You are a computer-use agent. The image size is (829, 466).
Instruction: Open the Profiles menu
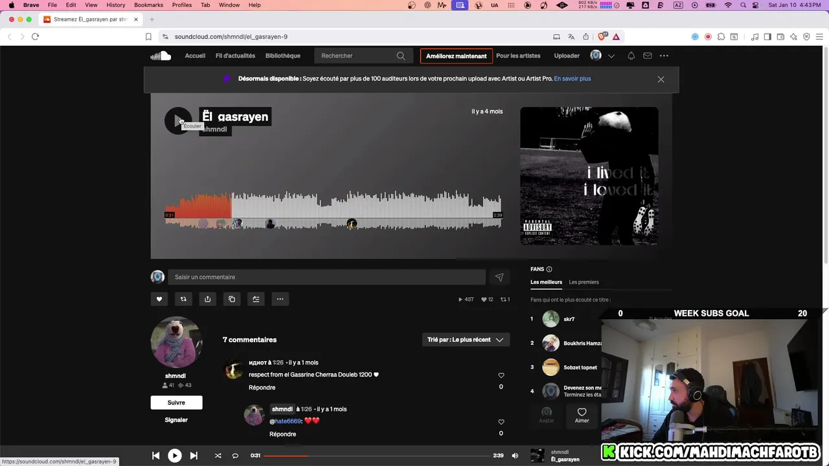pyautogui.click(x=181, y=5)
